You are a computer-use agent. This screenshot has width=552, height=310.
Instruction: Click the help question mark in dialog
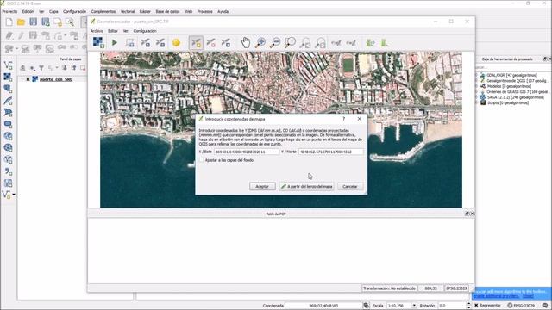[x=343, y=119]
